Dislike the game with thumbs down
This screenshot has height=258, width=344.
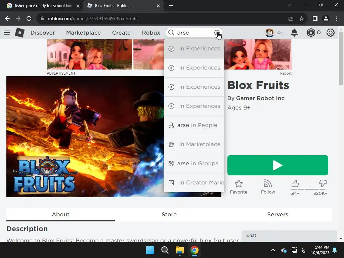(323, 184)
